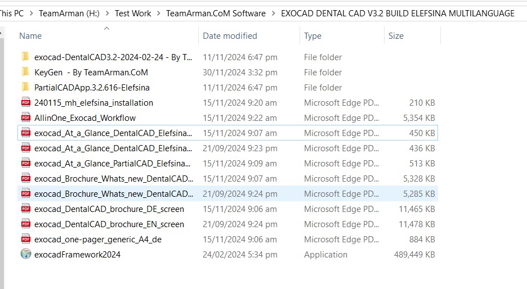527x289 pixels.
Task: Click PDF icon of 450 KB At_a_Glance_DentalCAD file
Action: coord(26,133)
